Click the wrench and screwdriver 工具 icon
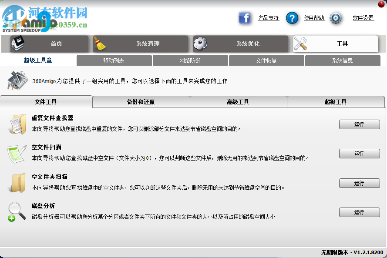 point(300,44)
